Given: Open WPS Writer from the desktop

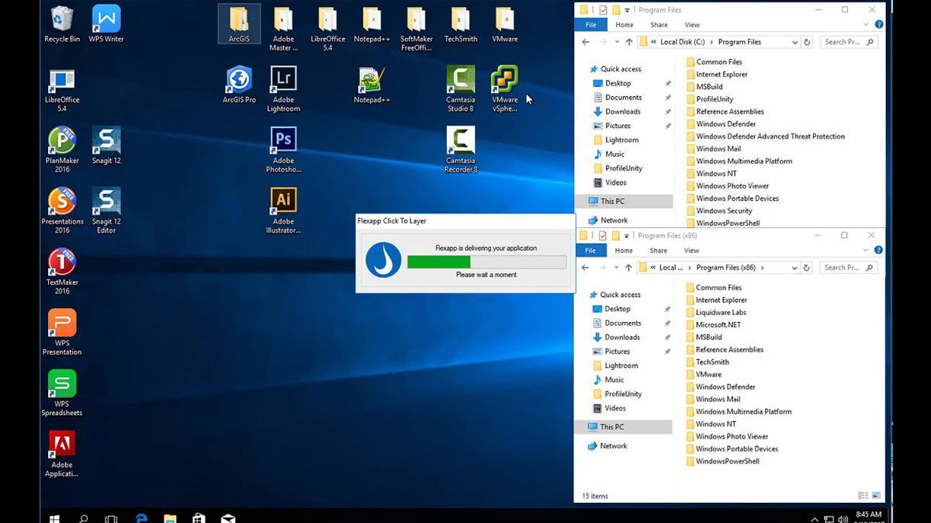Looking at the screenshot, I should (106, 18).
